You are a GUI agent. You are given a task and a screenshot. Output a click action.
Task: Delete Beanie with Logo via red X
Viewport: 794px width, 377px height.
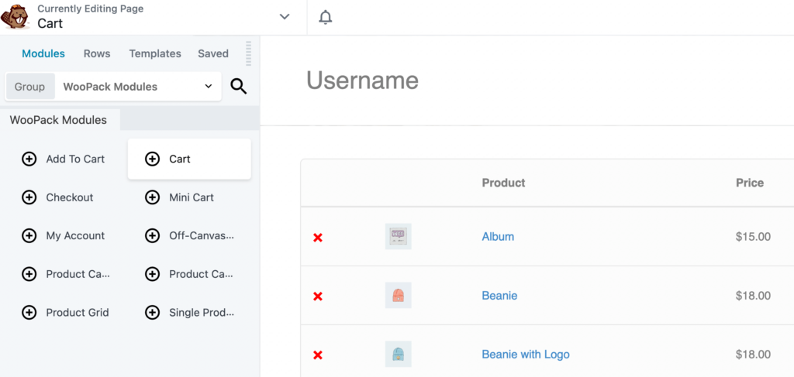[318, 355]
